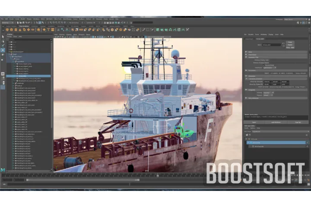
Task: Select the highlighted row in the Outliner
Action: click(29, 76)
